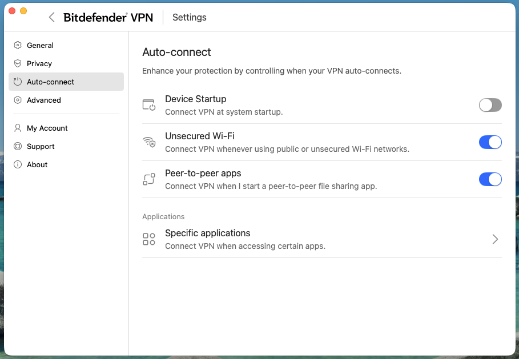
Task: Click the Applications section label
Action: [163, 217]
